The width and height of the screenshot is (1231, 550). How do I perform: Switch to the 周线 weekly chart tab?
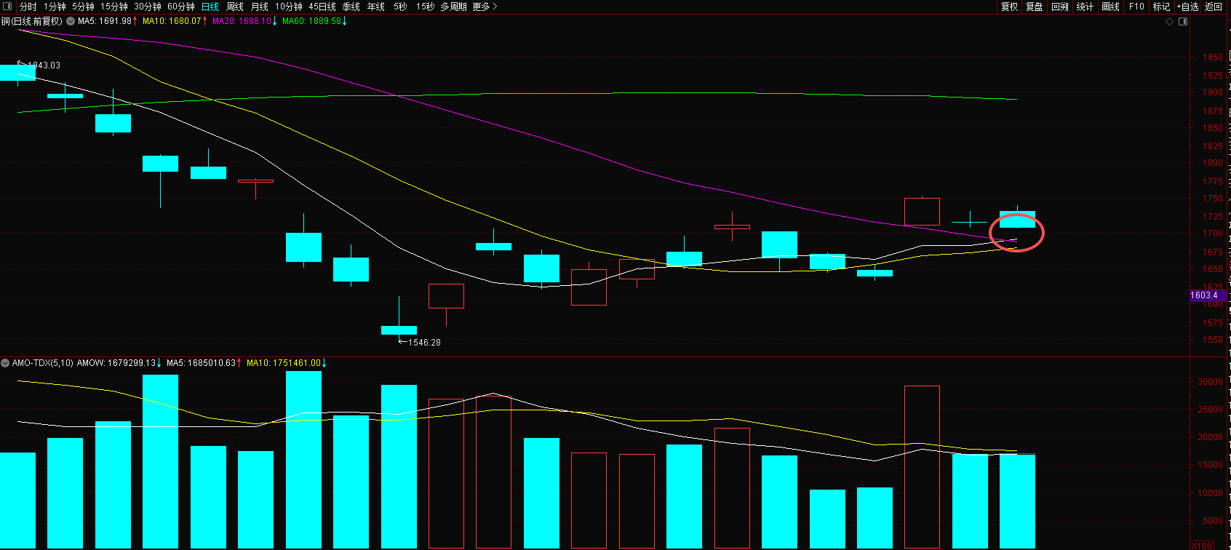(x=235, y=7)
